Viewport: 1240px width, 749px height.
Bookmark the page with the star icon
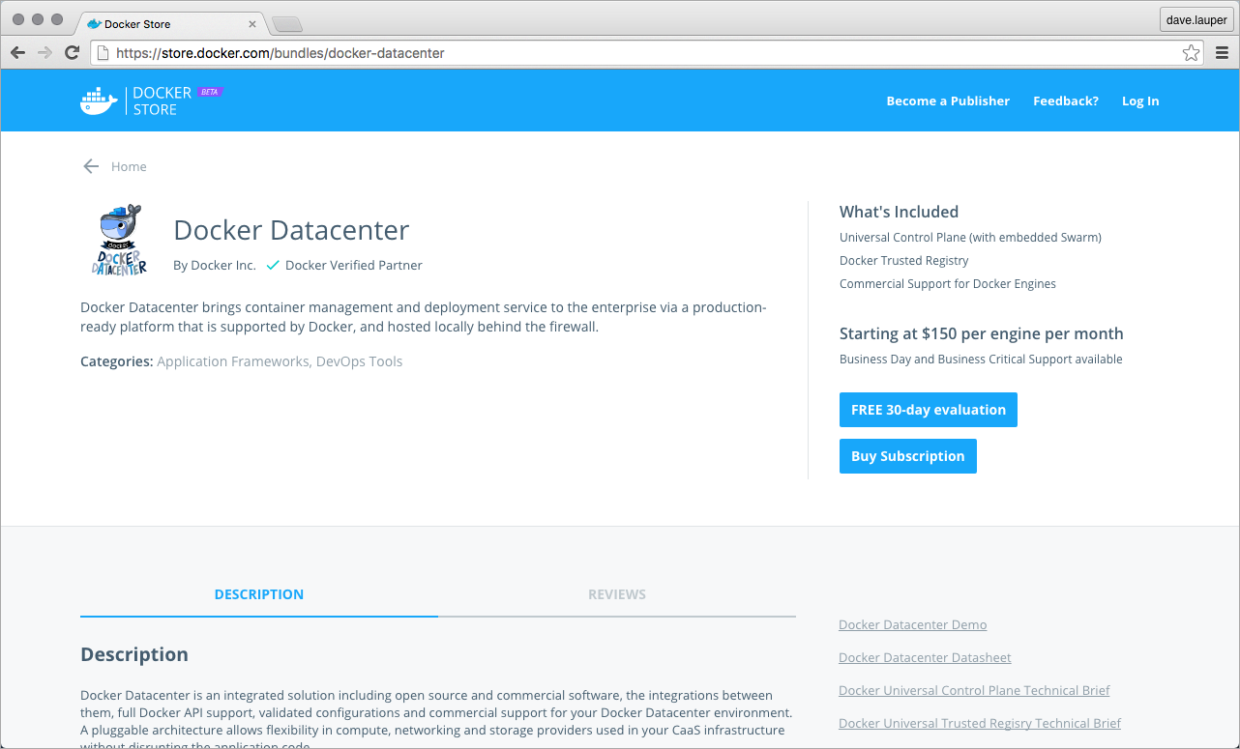pos(1191,53)
